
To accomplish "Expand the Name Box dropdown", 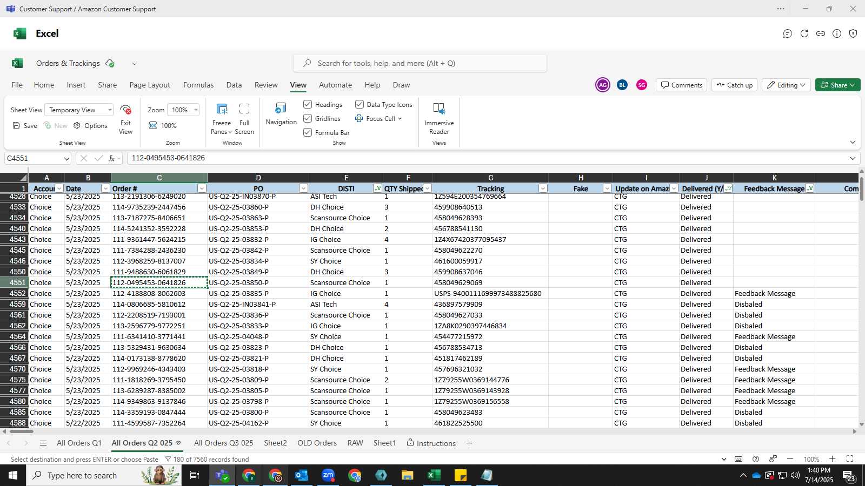I will tap(66, 159).
